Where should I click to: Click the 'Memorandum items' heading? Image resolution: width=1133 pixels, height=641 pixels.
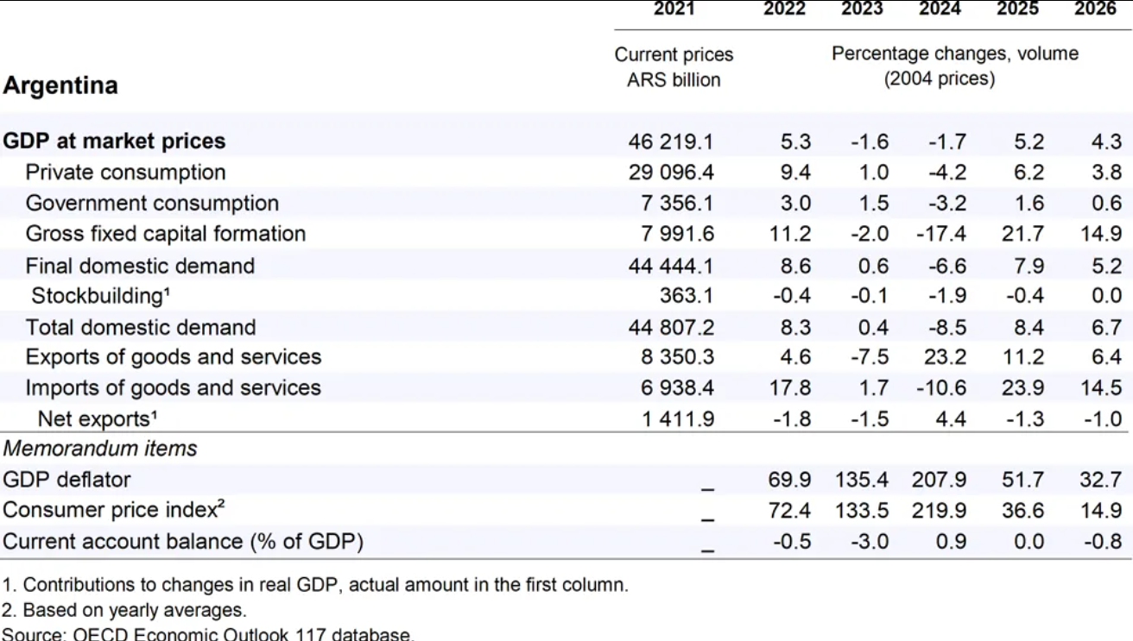[100, 449]
